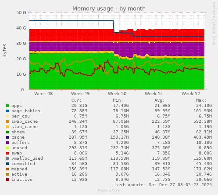The height and width of the screenshot is (195, 218).
Task: Click the swap red legend swatch
Action: point(7,153)
